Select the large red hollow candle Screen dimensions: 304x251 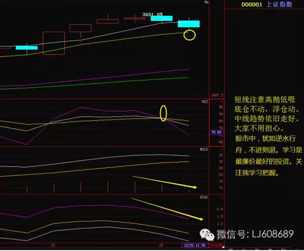(x=54, y=43)
